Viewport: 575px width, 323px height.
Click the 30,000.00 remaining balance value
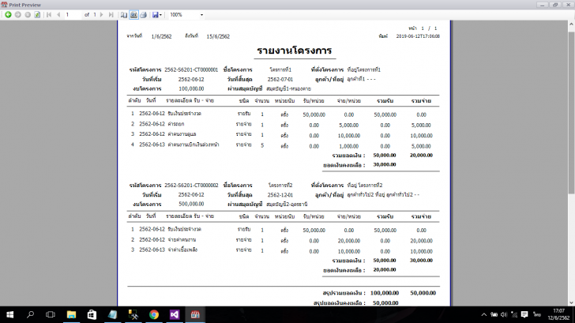pyautogui.click(x=385, y=164)
